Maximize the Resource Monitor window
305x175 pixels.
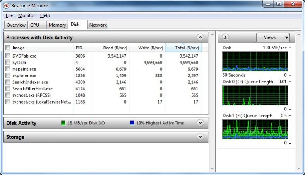coord(279,4)
